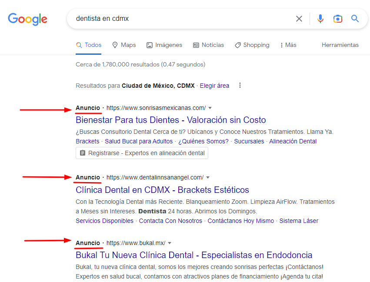Expand the Más menu
This screenshot has height=282, width=370.
pyautogui.click(x=288, y=45)
